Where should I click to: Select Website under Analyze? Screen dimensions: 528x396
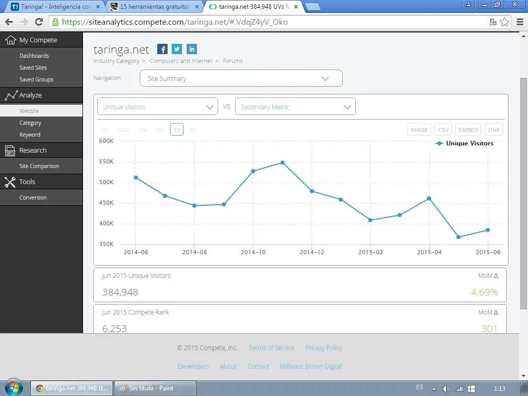coord(41,111)
